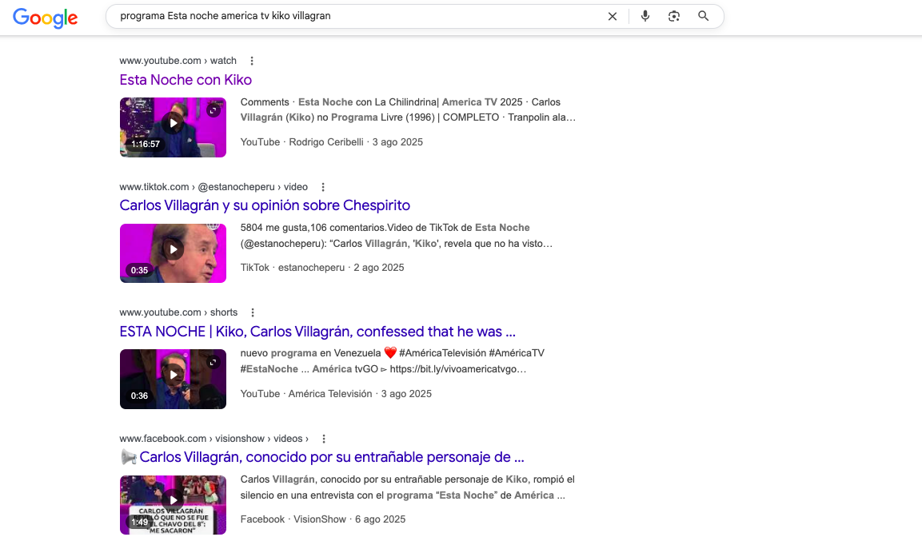Open options menu for YouTube watch result
Screen dimensions: 922x541
point(252,61)
